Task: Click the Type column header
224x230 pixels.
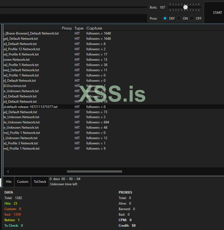Action: (x=79, y=28)
